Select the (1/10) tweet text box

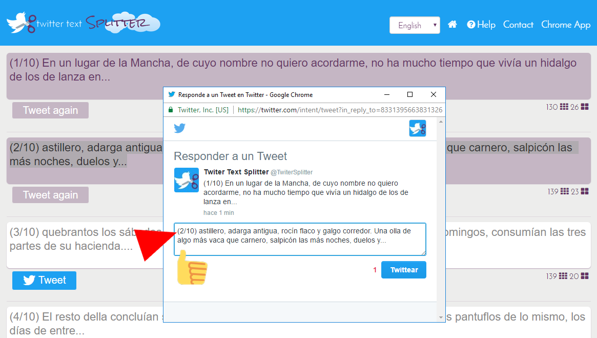(x=298, y=75)
